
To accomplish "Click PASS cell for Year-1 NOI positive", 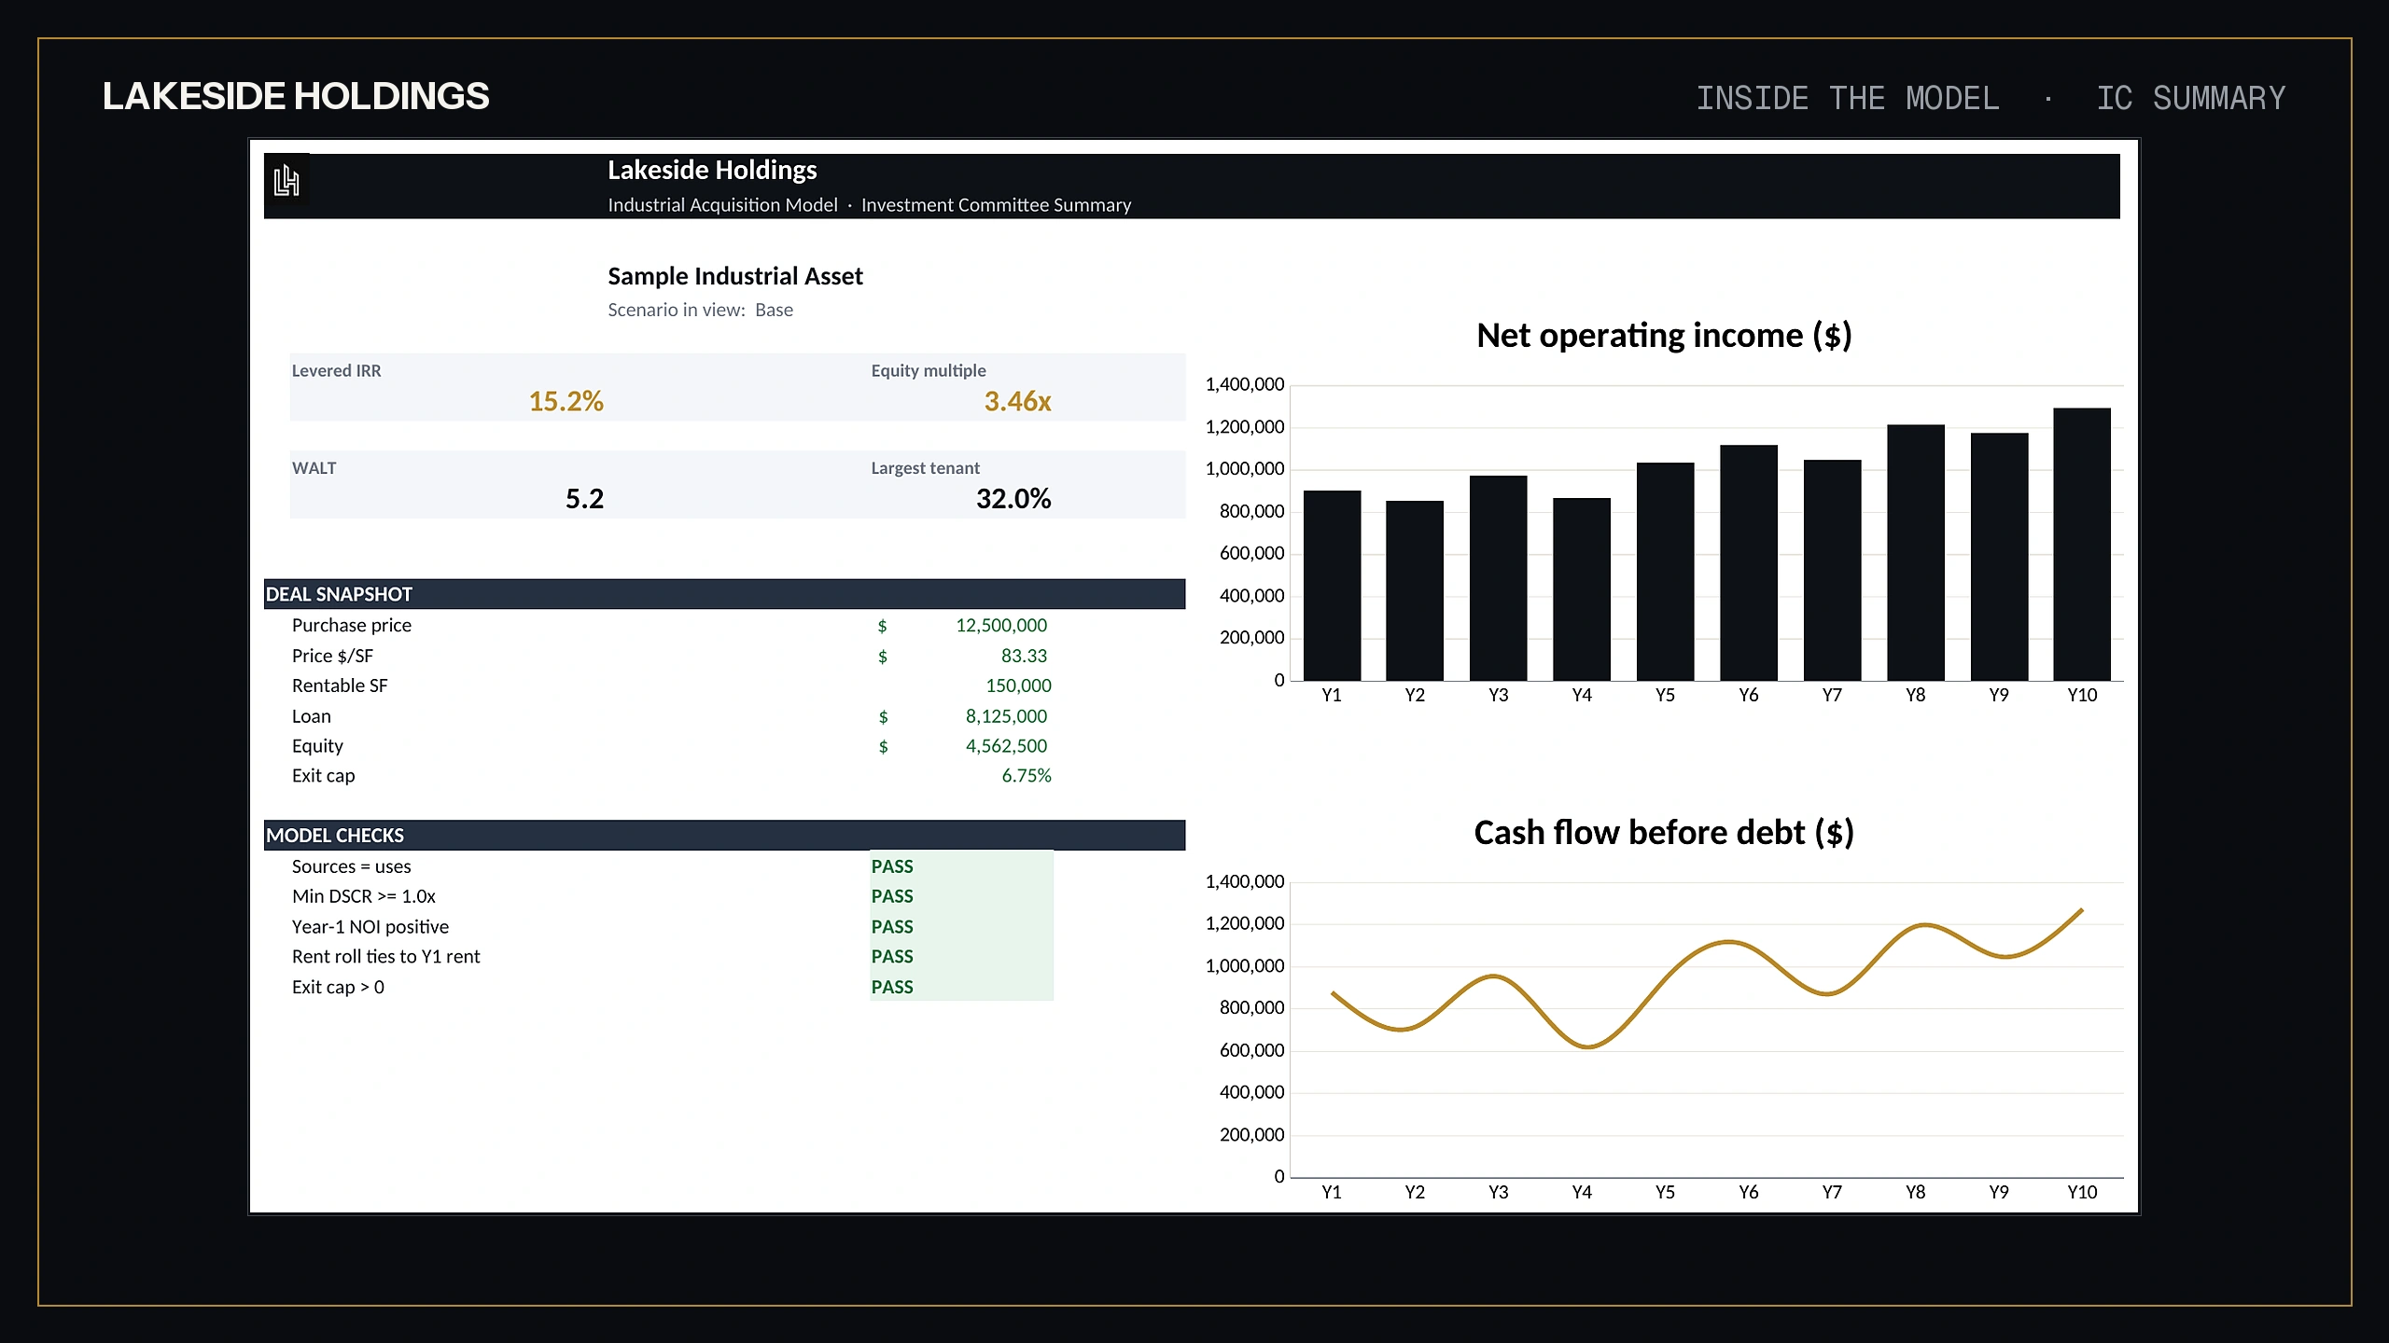I will [961, 927].
